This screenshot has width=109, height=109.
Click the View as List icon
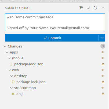[x=81, y=8]
